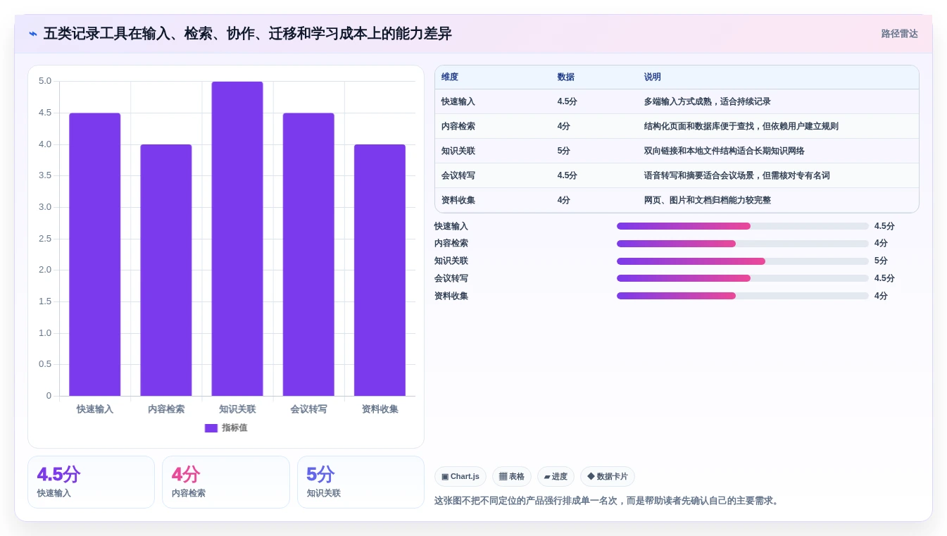This screenshot has height=536, width=947.
Task: Click the 说明 table column header
Action: 652,77
